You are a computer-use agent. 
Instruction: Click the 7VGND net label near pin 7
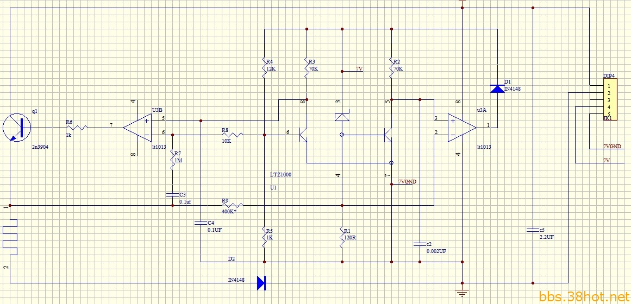tap(407, 181)
